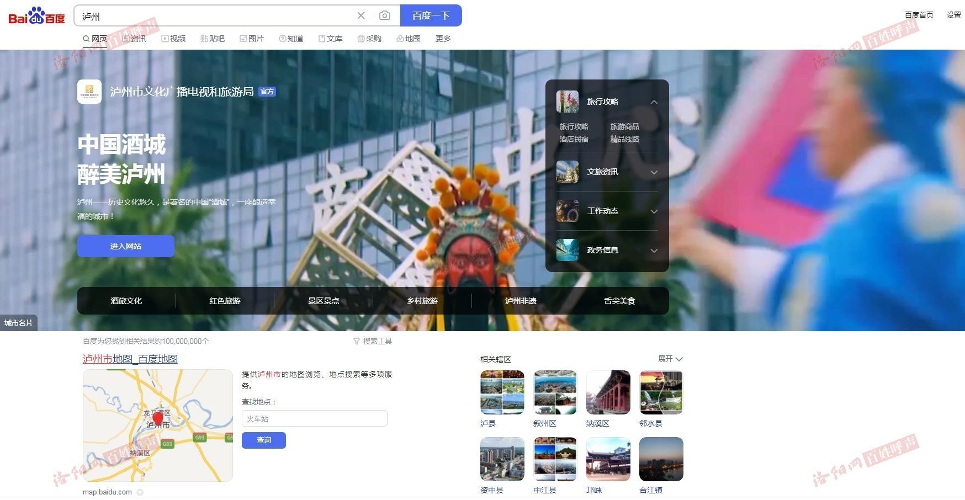Screen dimensions: 965x500
Task: Click the 查找地点 input field with 火车站 placeholder
Action: [x=315, y=418]
